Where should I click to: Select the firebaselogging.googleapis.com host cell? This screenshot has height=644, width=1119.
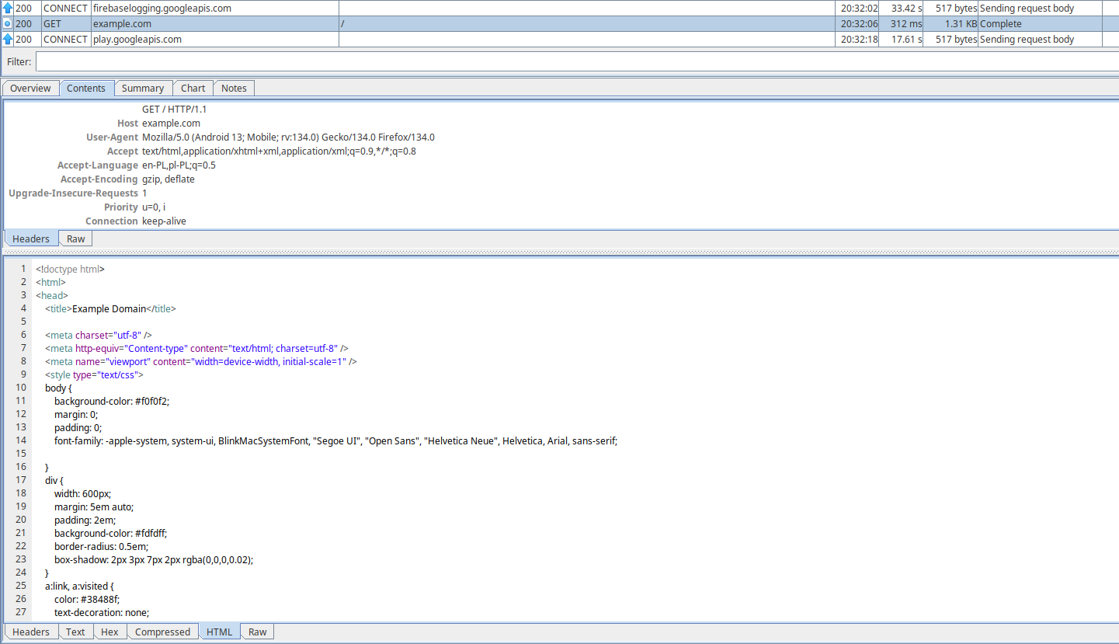214,8
